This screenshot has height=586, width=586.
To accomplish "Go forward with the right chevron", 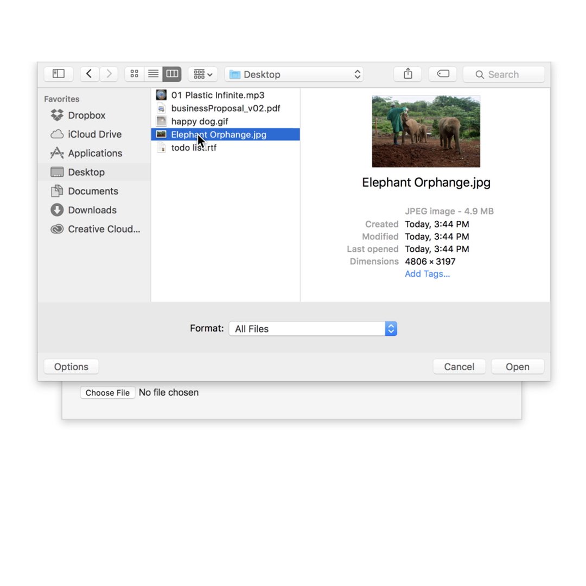I will pyautogui.click(x=109, y=74).
